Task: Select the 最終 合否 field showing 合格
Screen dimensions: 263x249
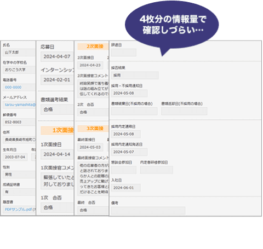Action: coord(93,210)
